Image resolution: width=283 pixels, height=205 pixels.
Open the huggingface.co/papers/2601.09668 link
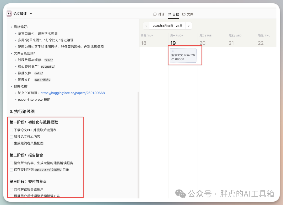[x=73, y=93]
